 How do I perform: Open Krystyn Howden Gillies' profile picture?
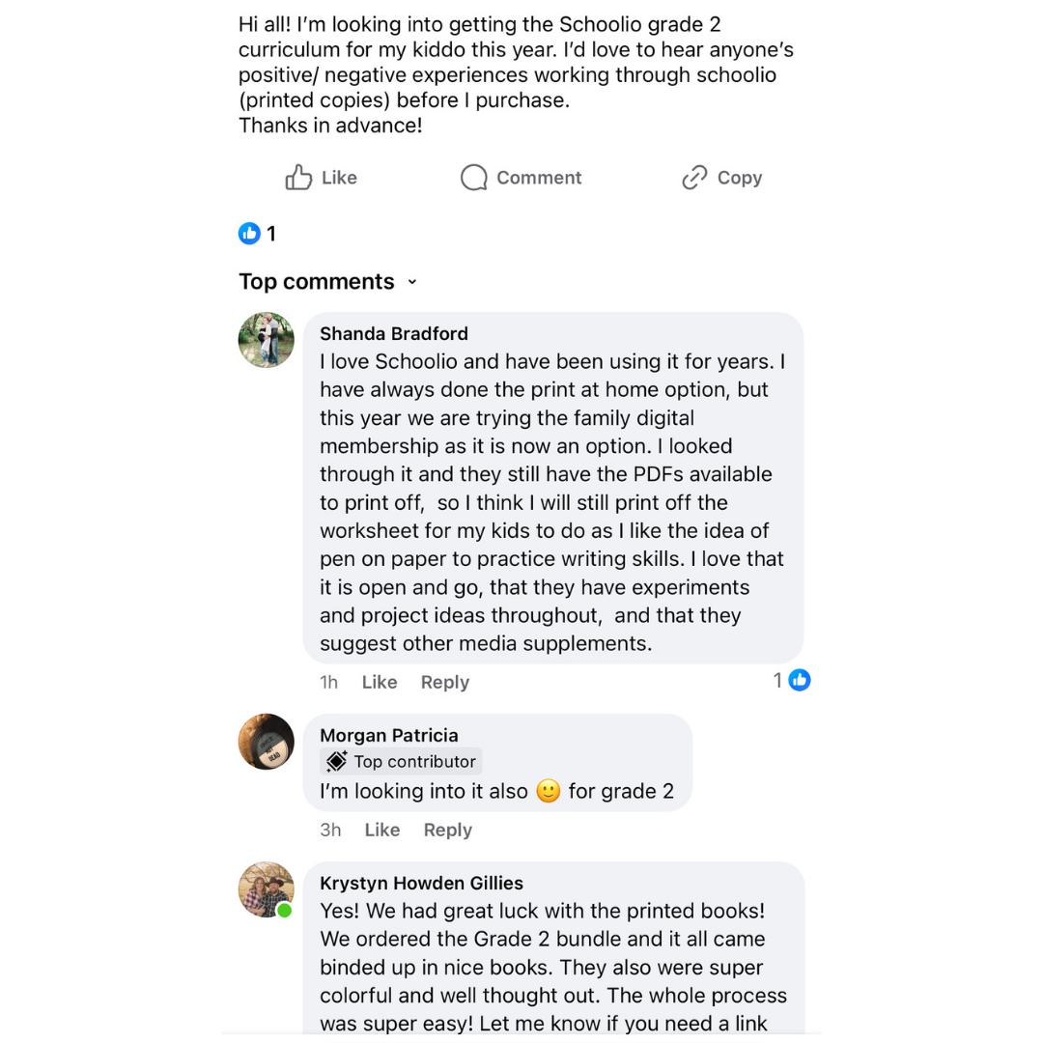point(267,889)
